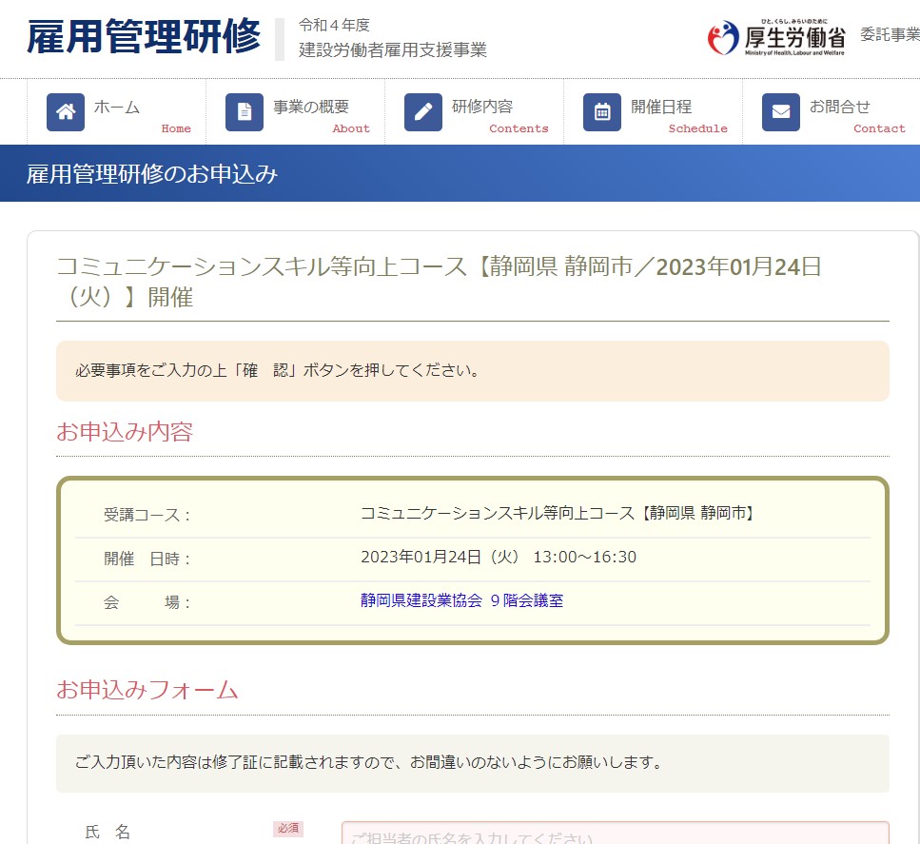
Task: Click the 委託事業 text in header
Action: coord(889,35)
